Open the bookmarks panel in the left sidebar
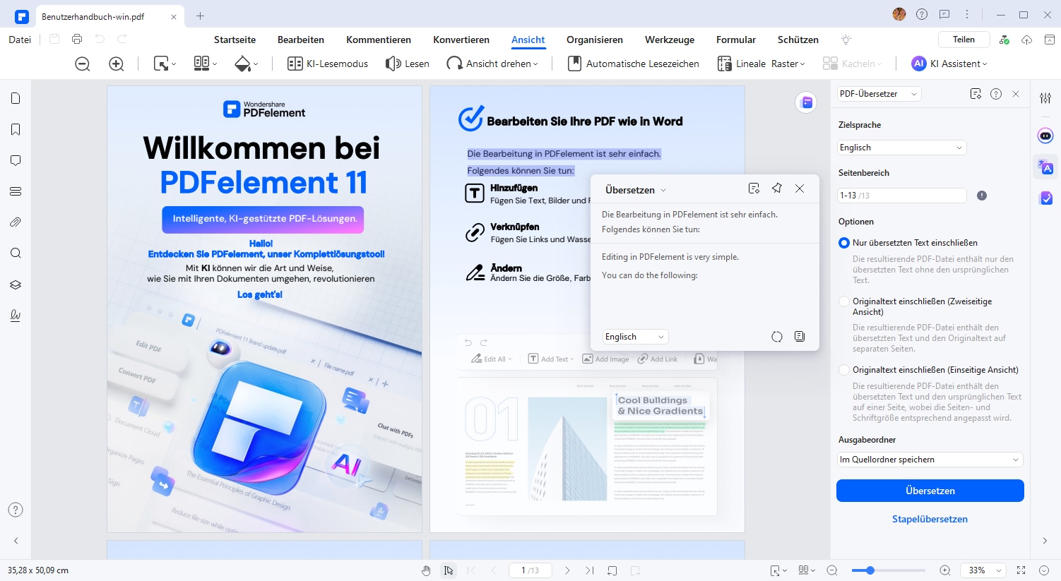Image resolution: width=1061 pixels, height=581 pixels. [16, 129]
